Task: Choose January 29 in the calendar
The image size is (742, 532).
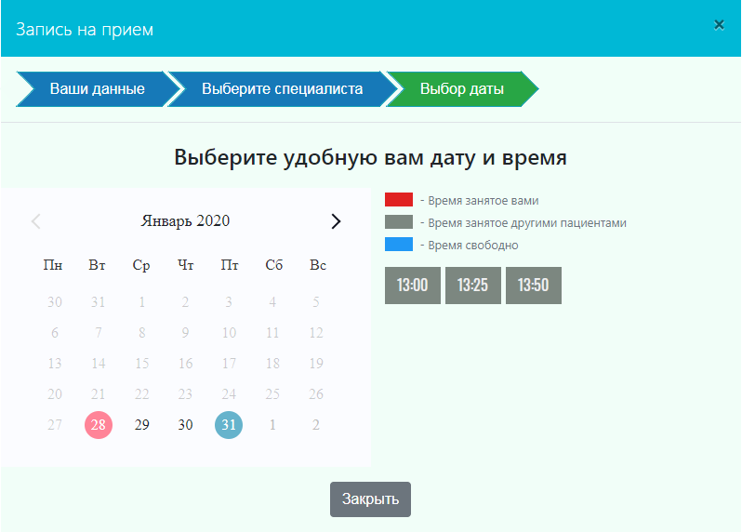Action: tap(141, 425)
